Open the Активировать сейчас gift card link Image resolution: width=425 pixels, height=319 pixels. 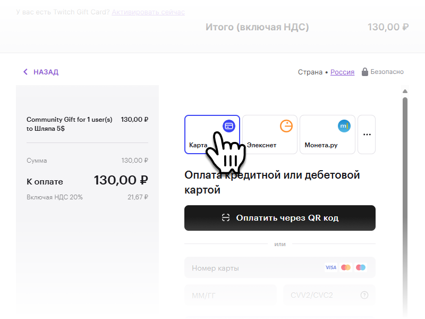148,12
